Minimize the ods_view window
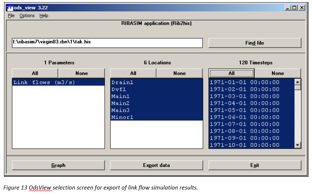Viewport: 313px width, 195px height. tap(288, 8)
